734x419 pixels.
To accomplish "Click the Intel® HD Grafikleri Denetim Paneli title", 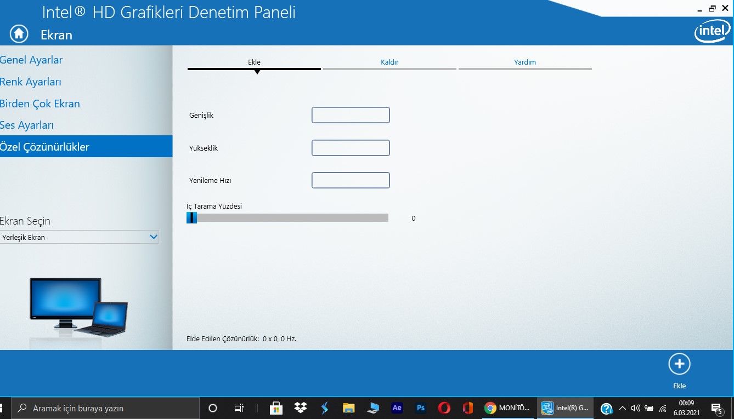I will (x=169, y=12).
